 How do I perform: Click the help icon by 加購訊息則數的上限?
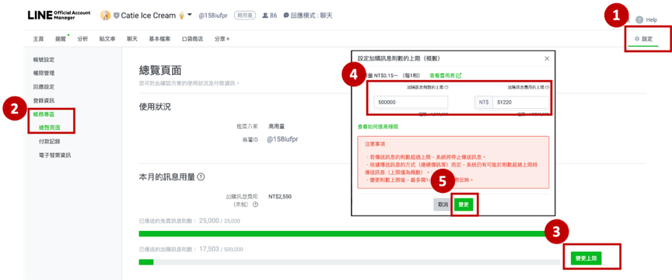pyautogui.click(x=446, y=87)
